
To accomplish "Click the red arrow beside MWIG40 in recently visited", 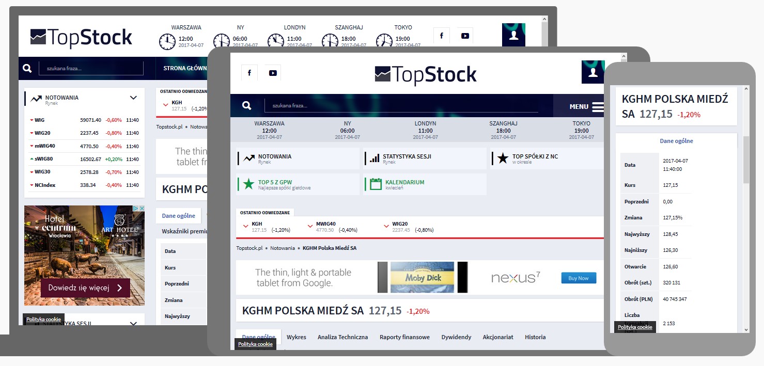I will [310, 226].
